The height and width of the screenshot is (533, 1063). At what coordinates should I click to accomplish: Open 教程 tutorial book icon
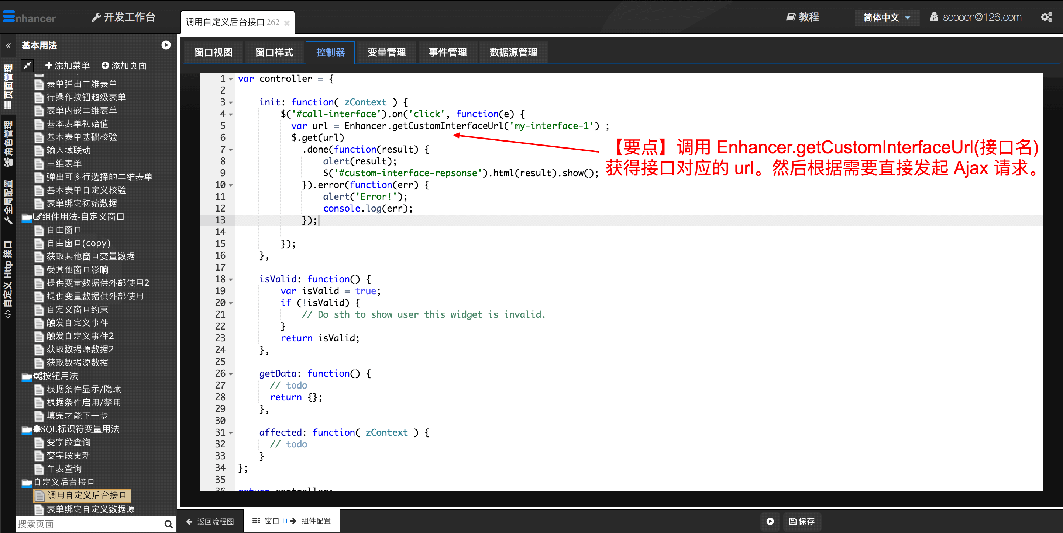pos(790,17)
